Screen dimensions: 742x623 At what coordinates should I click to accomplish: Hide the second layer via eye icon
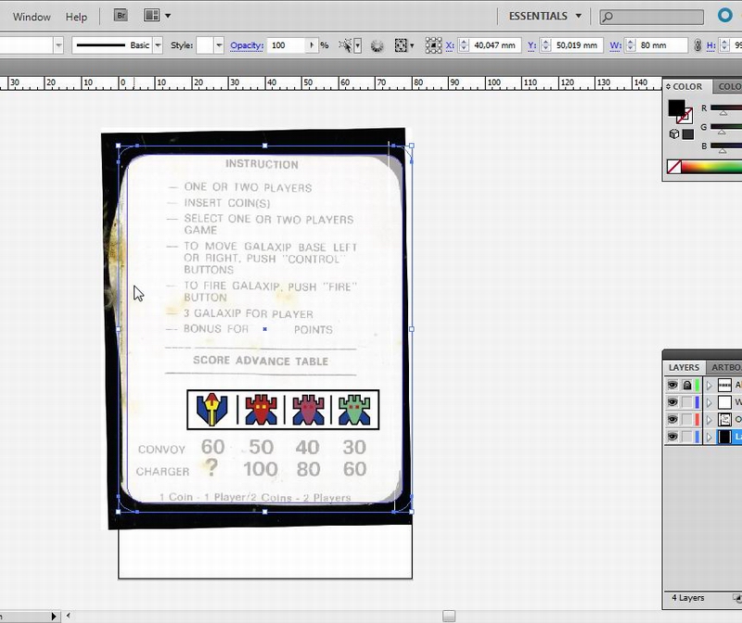[x=672, y=402]
